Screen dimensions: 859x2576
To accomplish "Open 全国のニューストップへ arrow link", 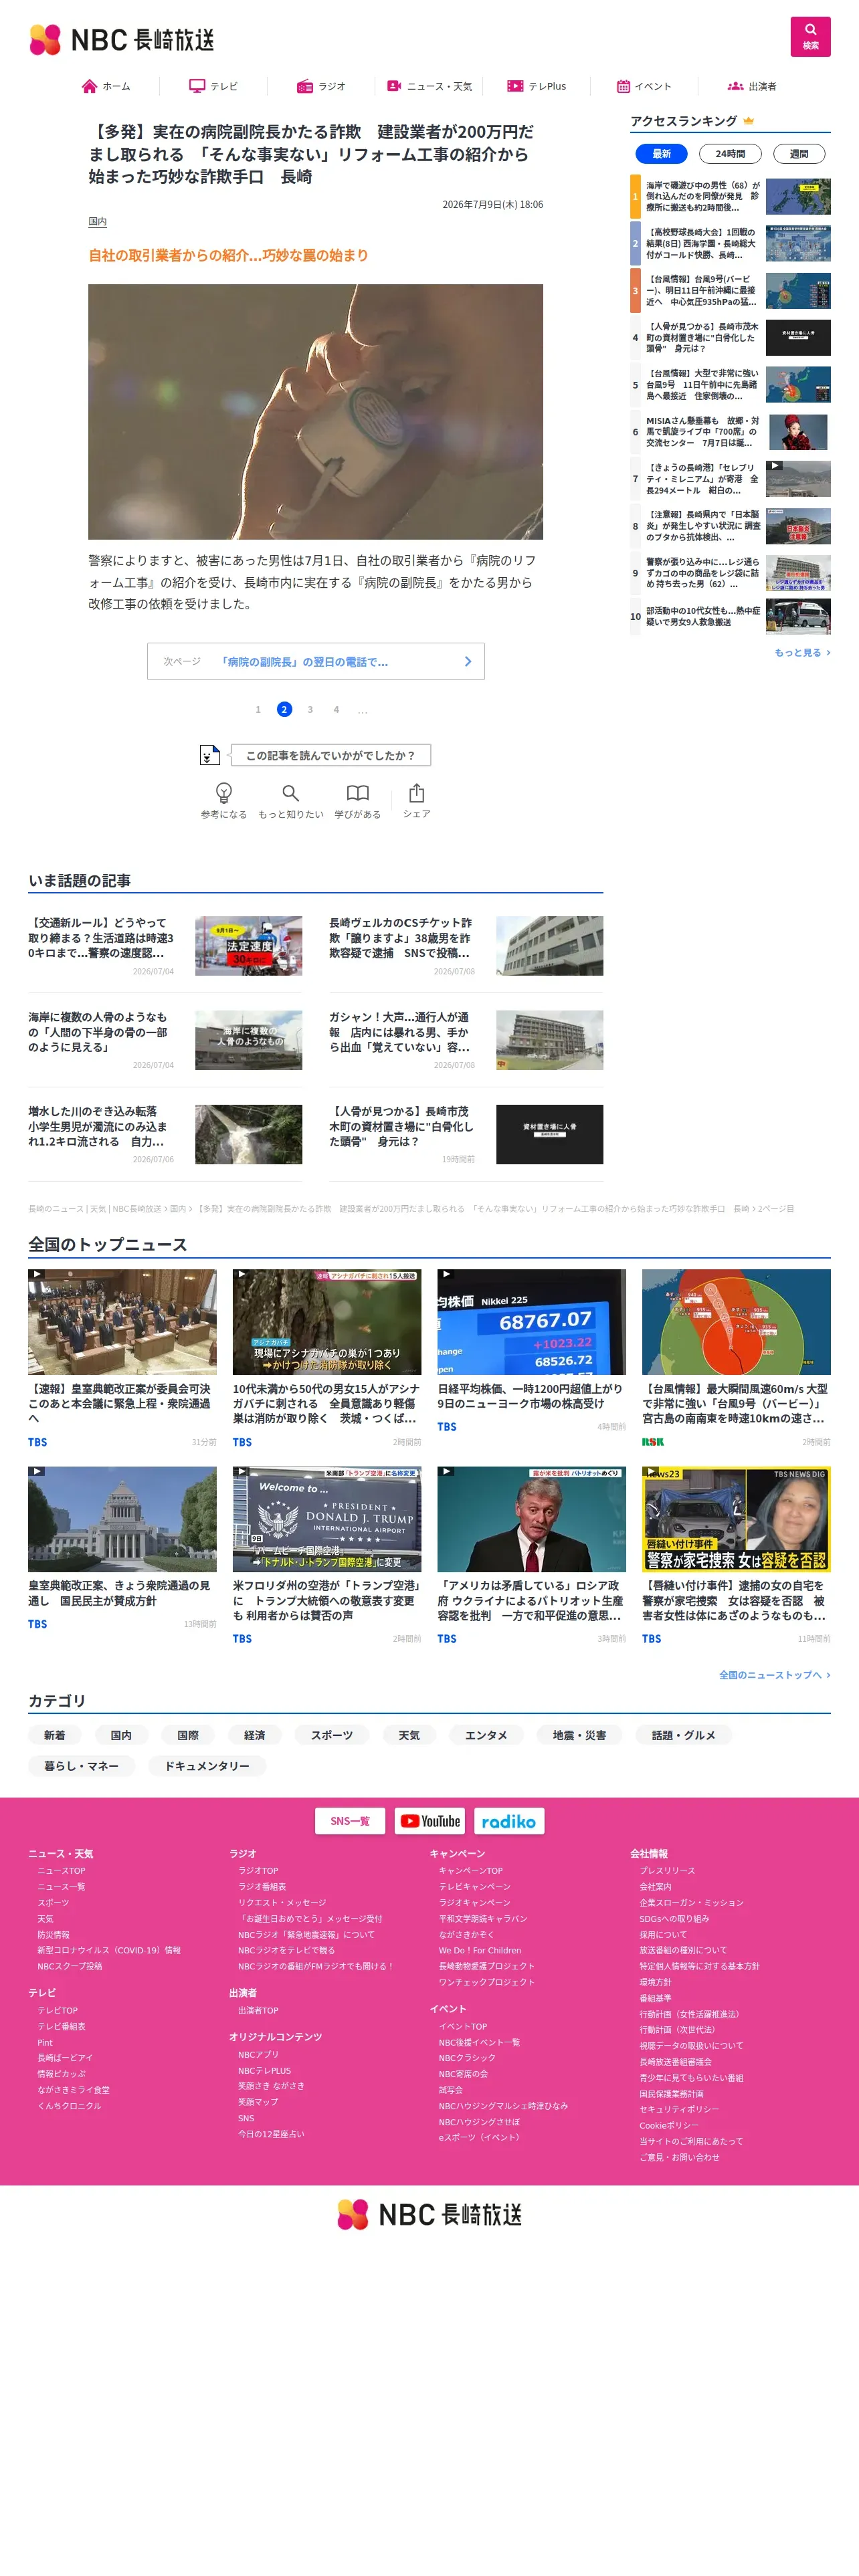I will point(774,1674).
